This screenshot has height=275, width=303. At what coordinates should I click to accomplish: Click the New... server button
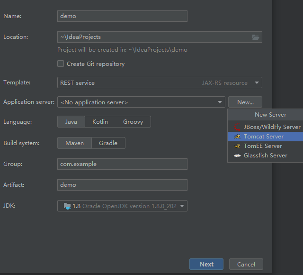245,102
